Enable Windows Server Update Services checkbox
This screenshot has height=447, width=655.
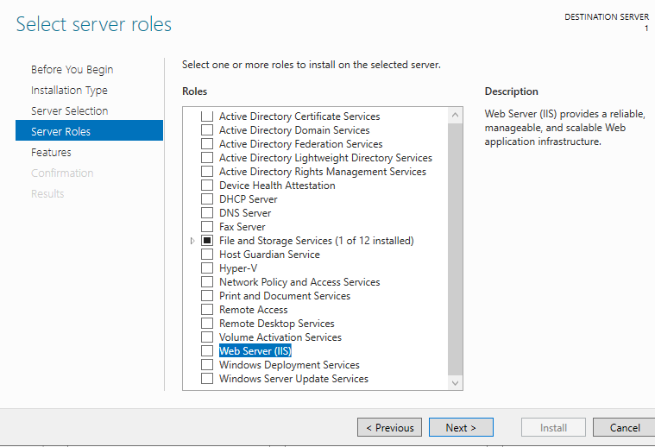[207, 379]
